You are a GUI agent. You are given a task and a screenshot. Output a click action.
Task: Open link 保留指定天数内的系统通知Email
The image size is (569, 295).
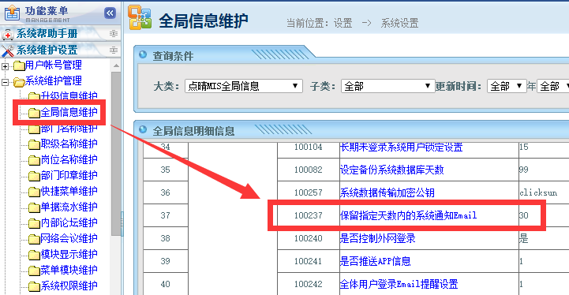(x=408, y=215)
